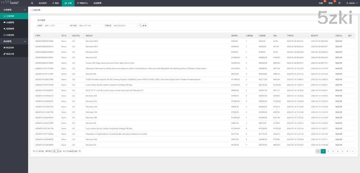This screenshot has height=173, width=360.
Task: Collapse the 商品管理 sidebar group
Action: (x=14, y=41)
